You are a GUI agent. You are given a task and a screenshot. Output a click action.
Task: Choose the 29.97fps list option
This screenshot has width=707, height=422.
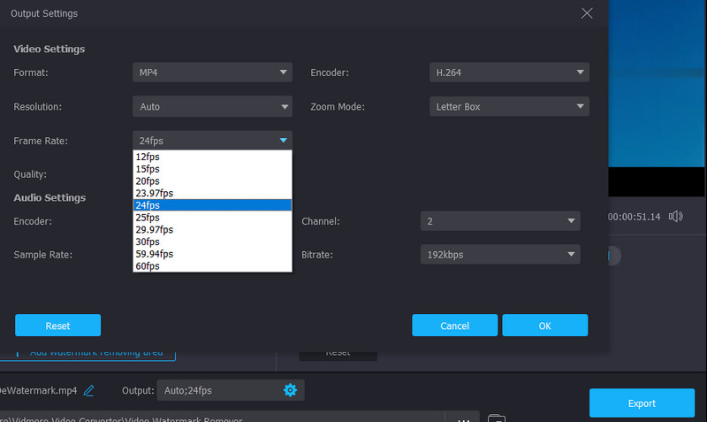click(155, 229)
